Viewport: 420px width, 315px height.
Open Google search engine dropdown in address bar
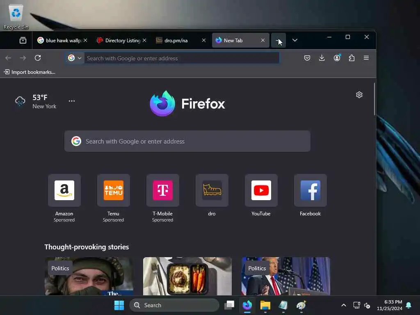75,58
